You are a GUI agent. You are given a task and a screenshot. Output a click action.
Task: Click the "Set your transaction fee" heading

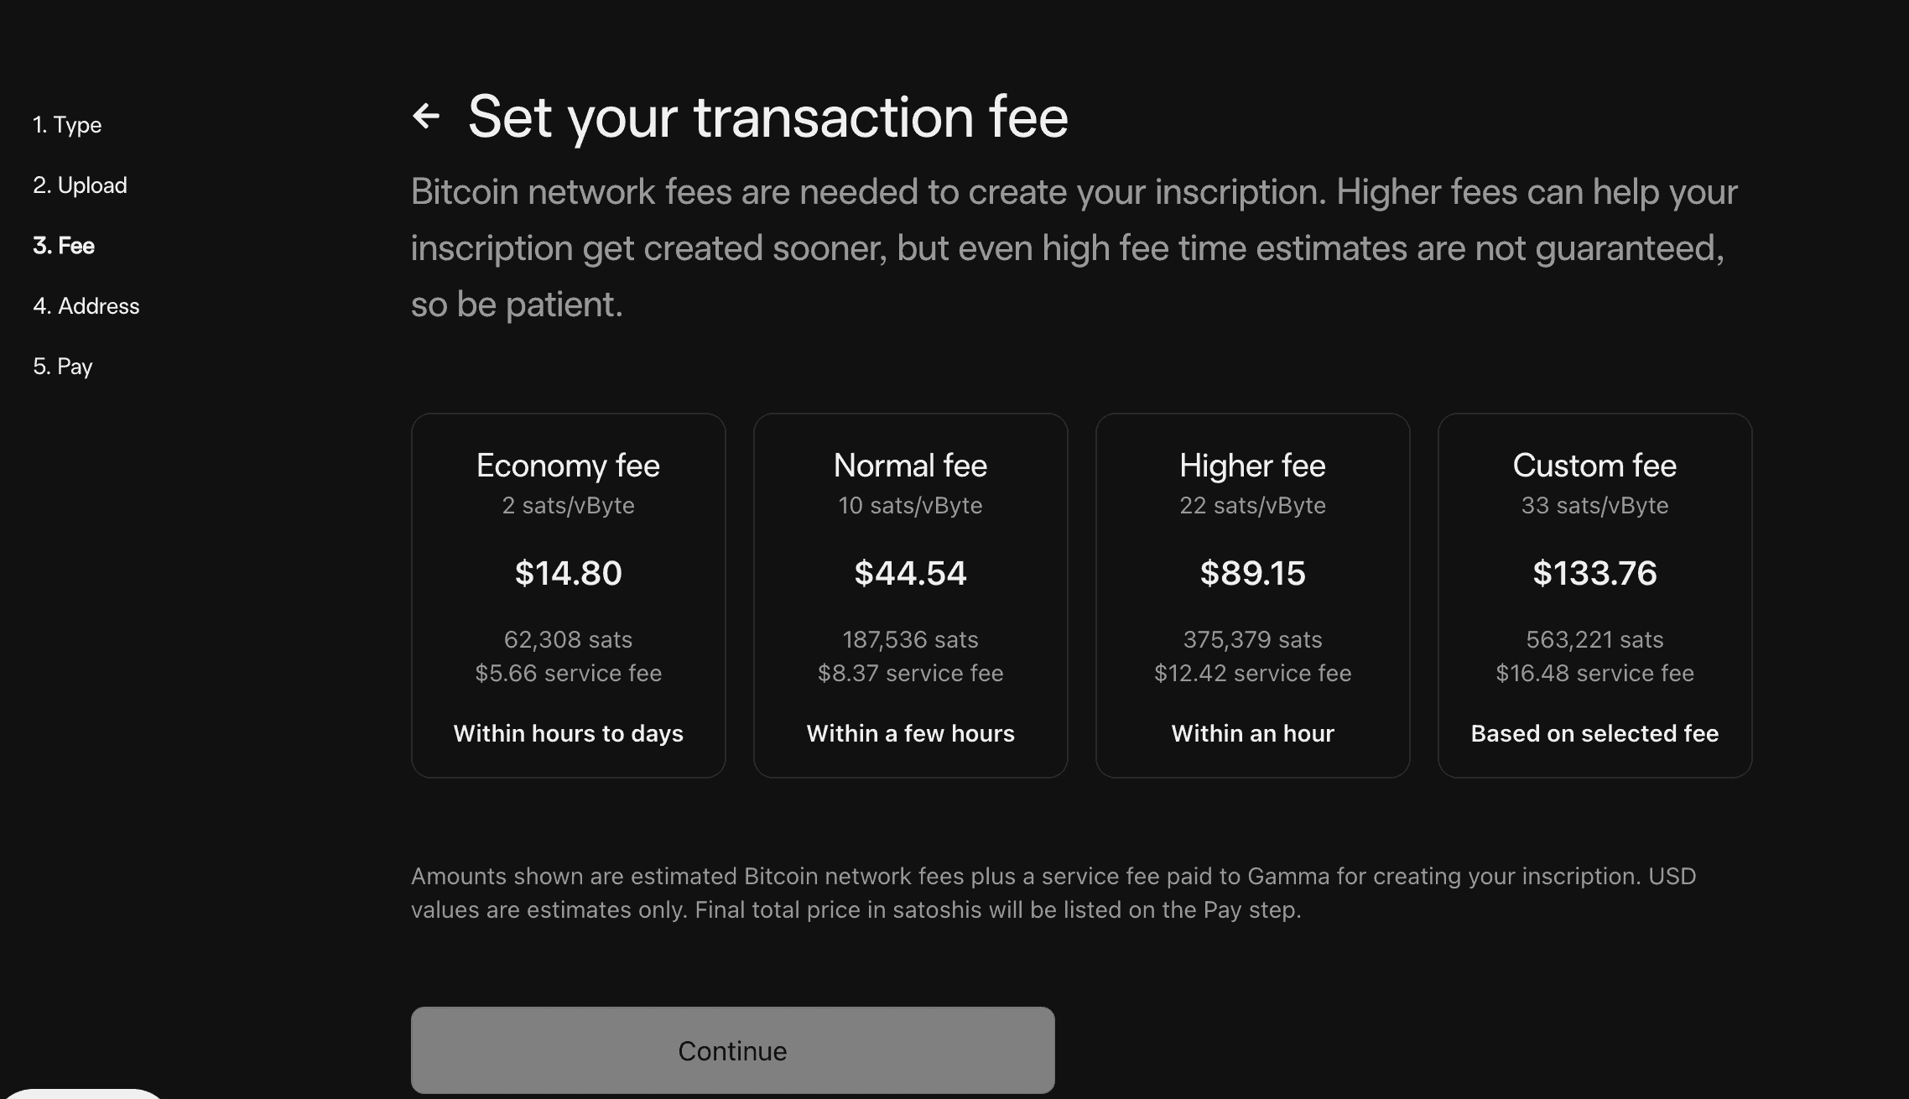click(x=767, y=116)
